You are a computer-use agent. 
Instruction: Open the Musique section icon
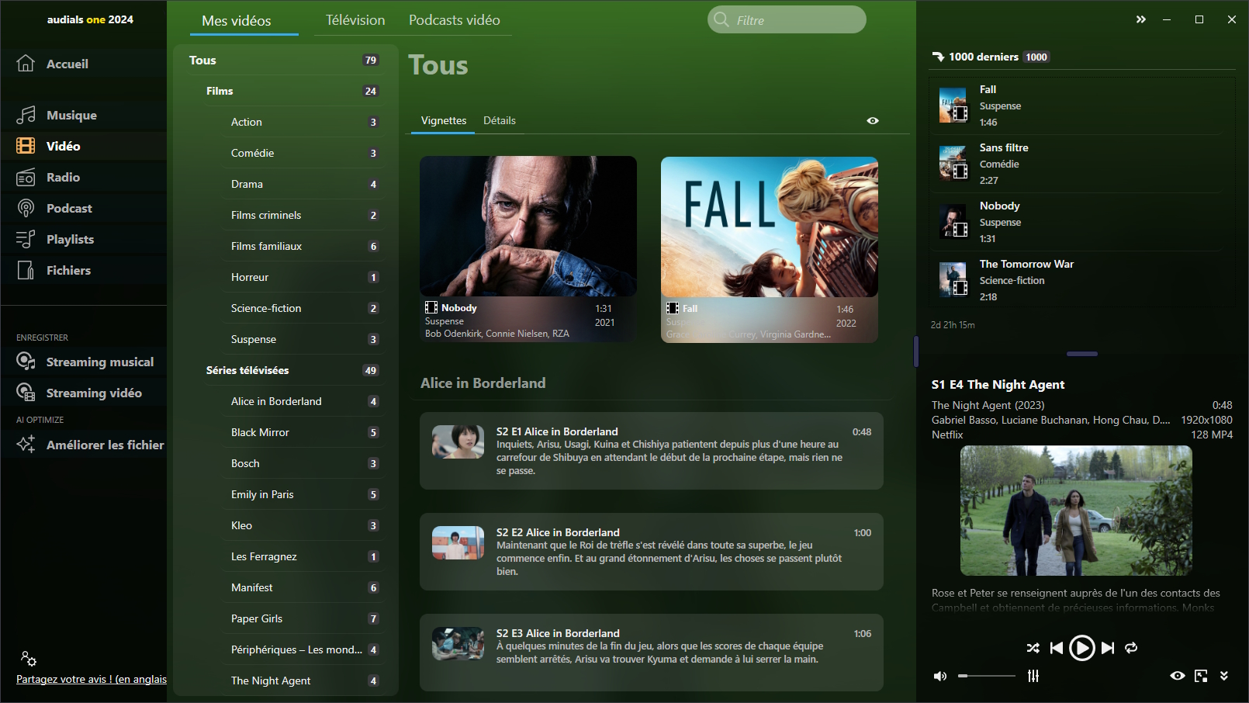click(26, 115)
